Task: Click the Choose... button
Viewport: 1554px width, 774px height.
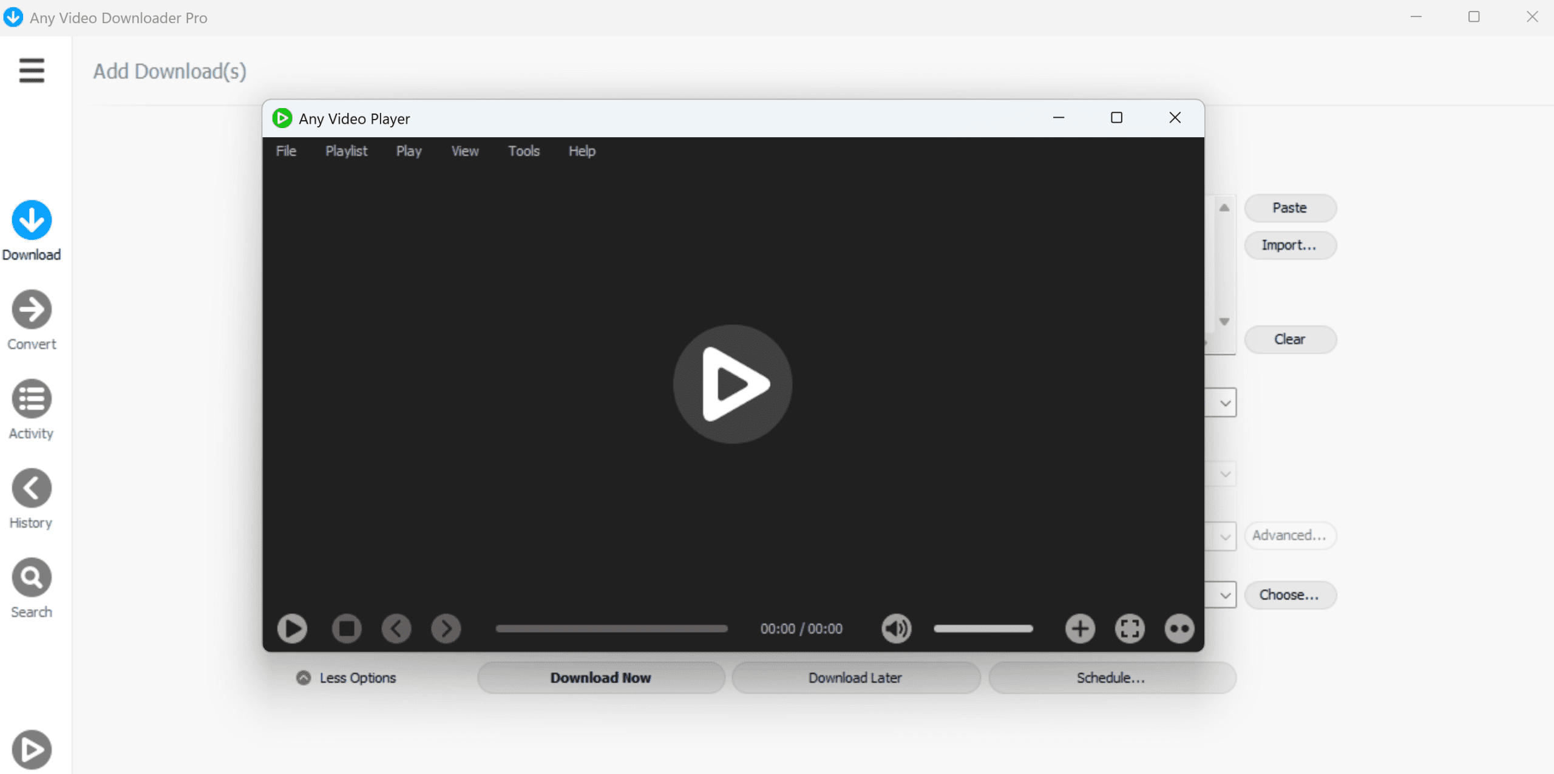Action: point(1290,595)
